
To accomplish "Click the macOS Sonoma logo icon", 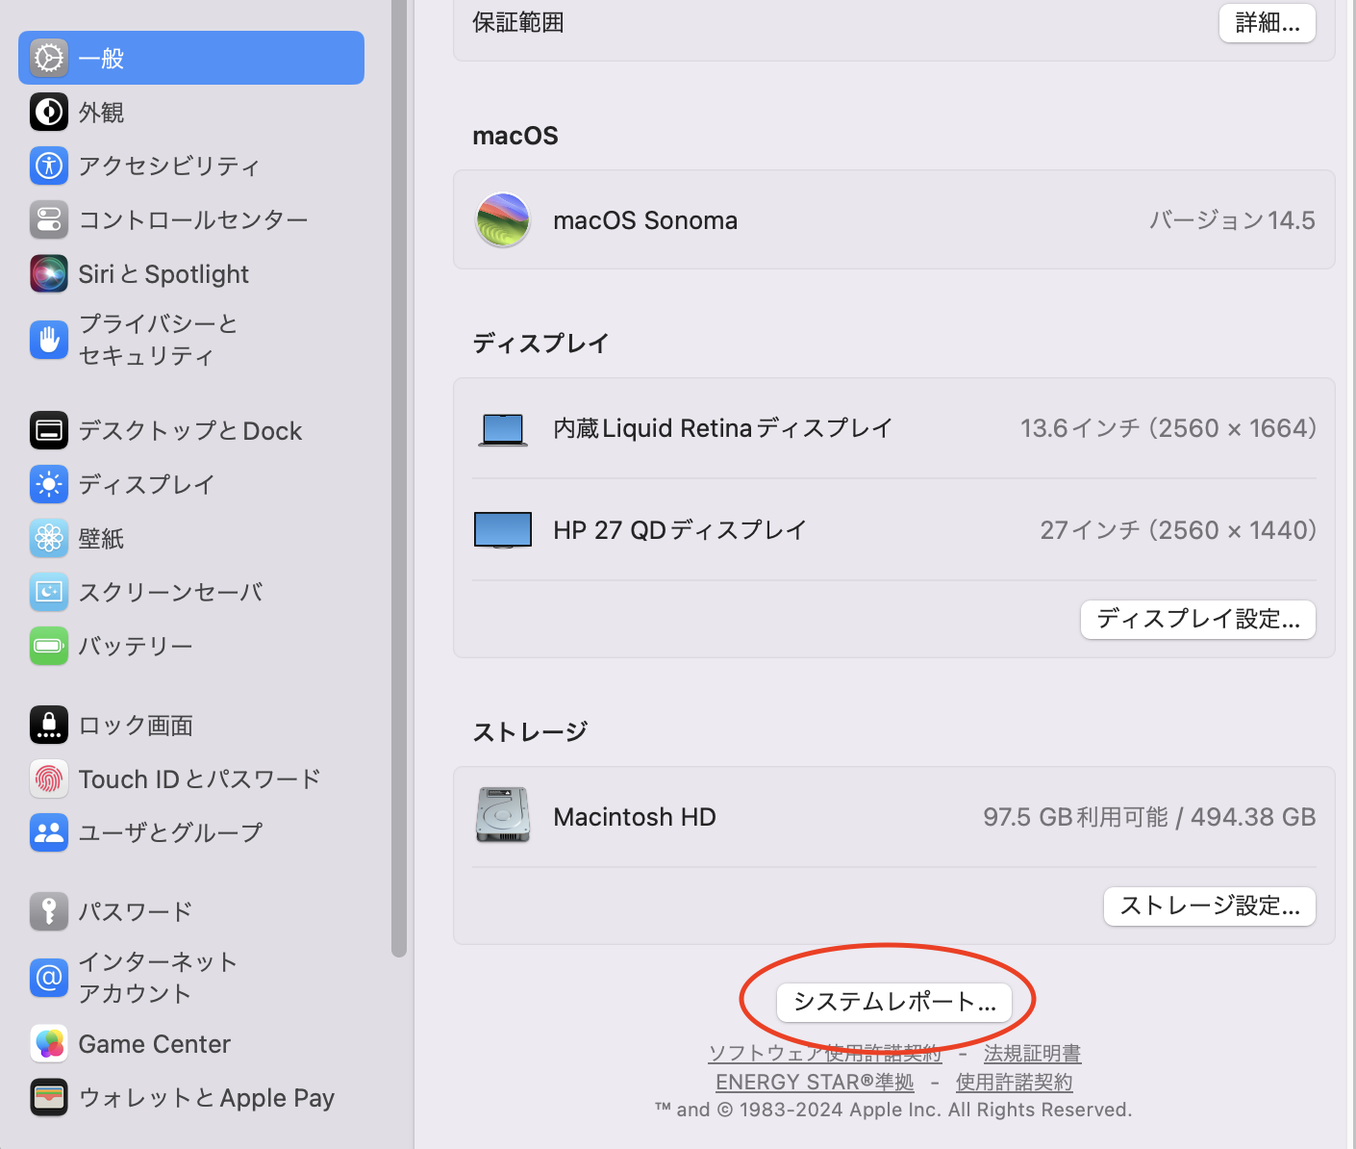I will [503, 219].
